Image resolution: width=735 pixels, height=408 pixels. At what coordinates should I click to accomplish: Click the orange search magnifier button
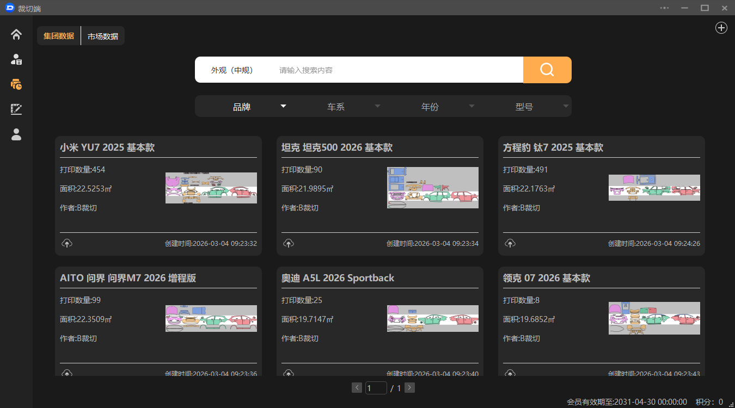[x=547, y=70]
